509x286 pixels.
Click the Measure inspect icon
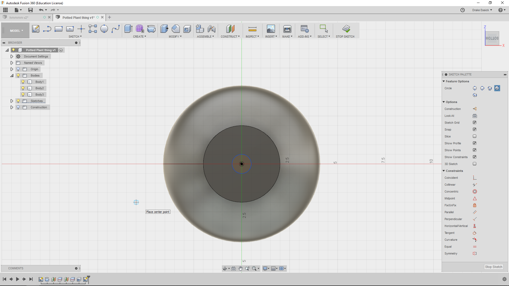[252, 29]
